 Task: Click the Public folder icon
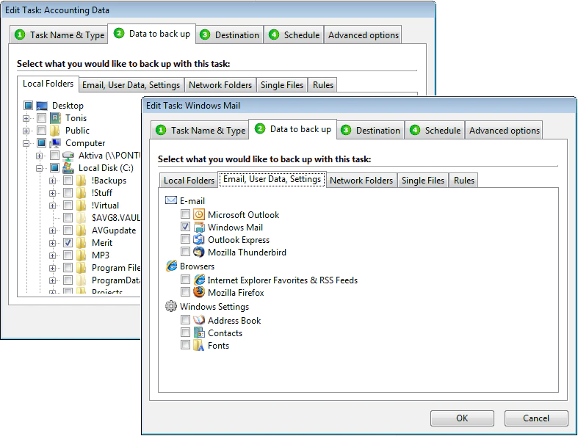coord(55,131)
